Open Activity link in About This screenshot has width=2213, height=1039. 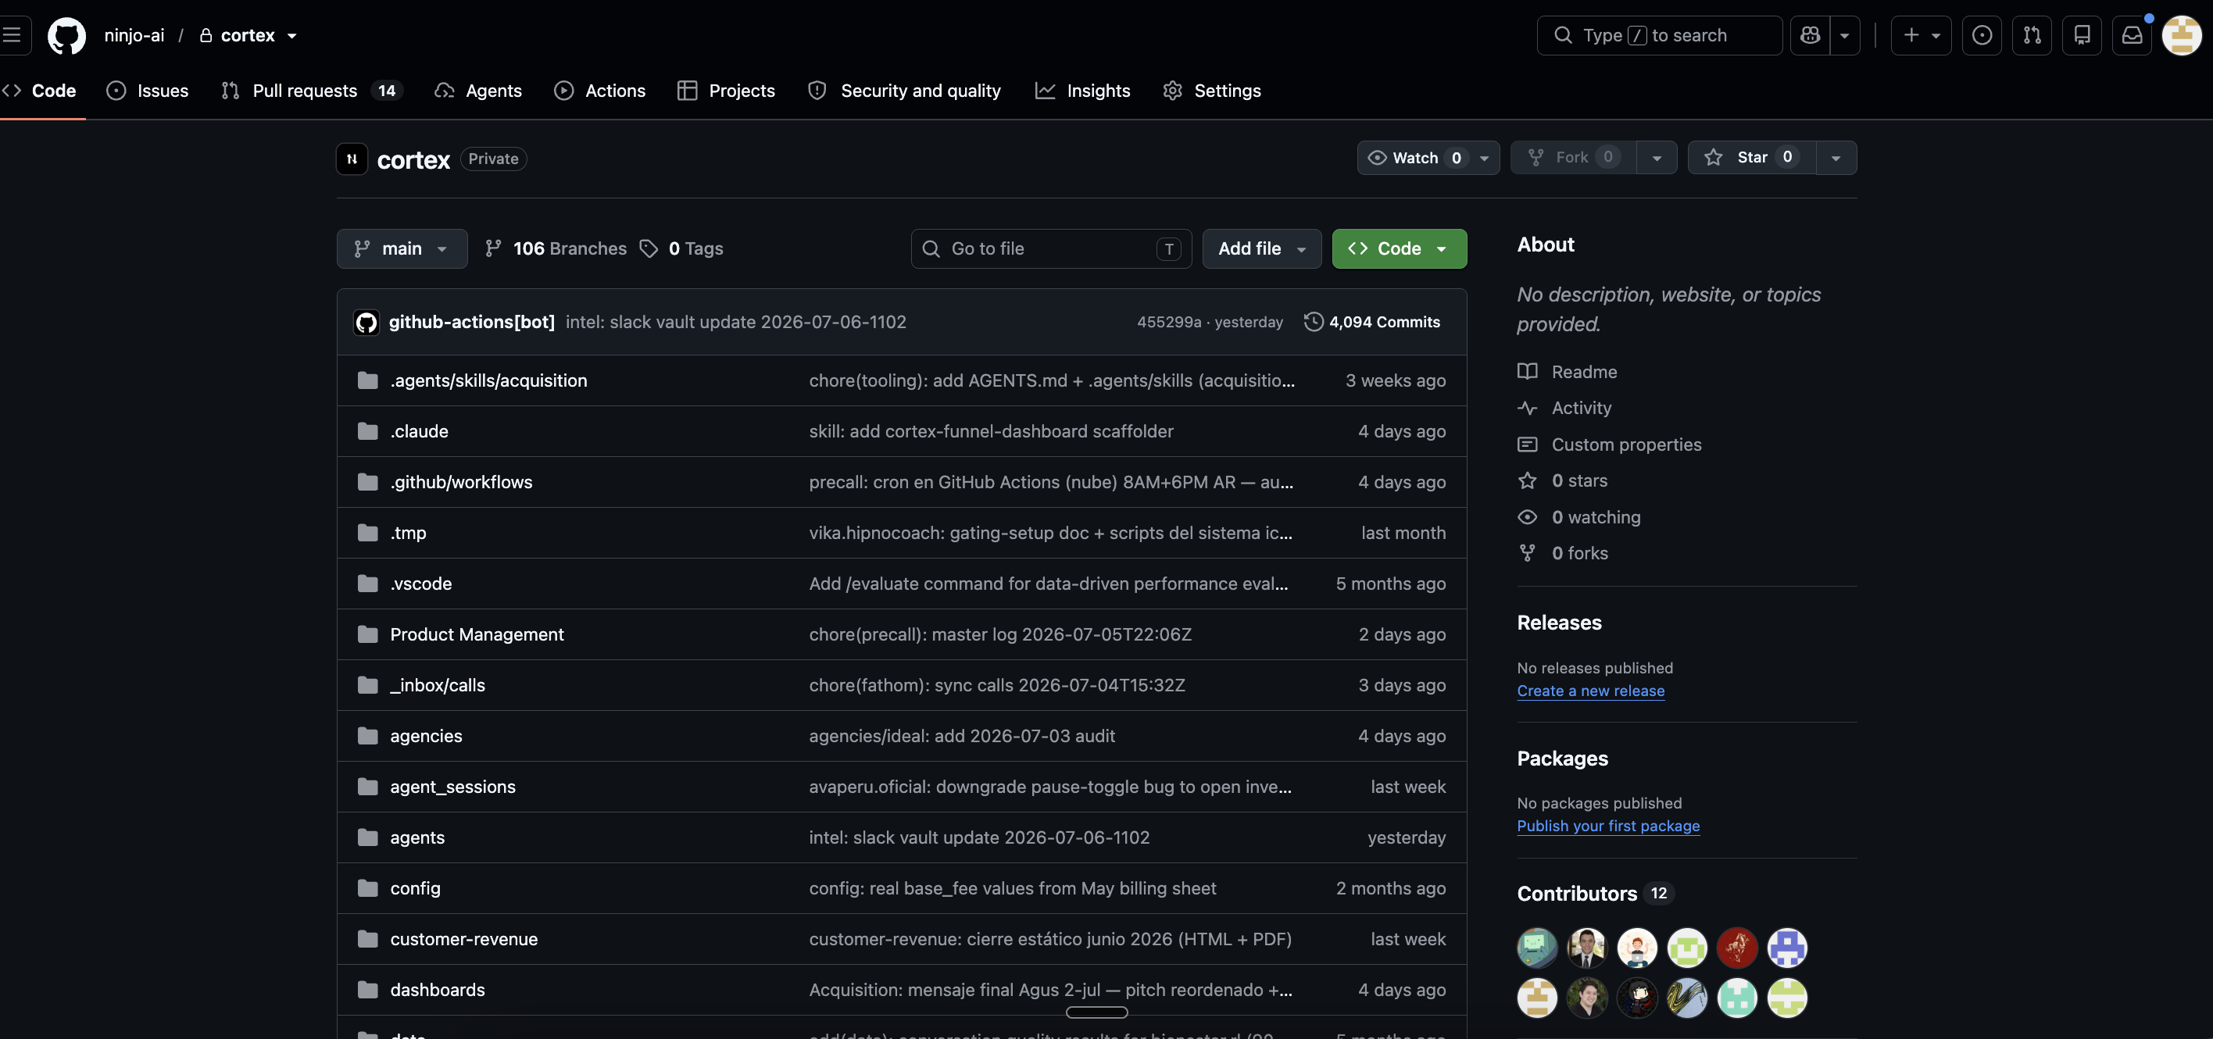coord(1564,408)
